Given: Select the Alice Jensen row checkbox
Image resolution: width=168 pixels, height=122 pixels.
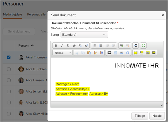Looking at the screenshot, I should click(9, 91).
